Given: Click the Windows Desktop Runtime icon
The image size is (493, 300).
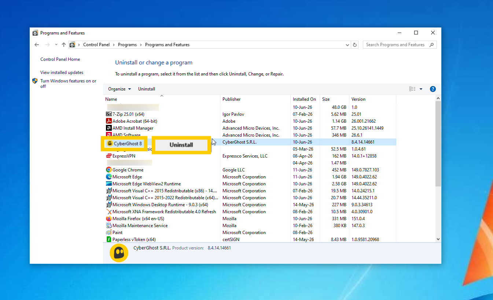Looking at the screenshot, I should [x=108, y=205].
